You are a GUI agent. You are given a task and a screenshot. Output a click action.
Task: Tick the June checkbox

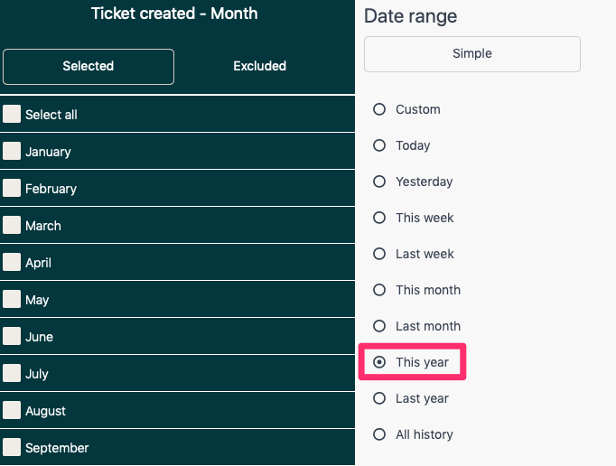(12, 336)
